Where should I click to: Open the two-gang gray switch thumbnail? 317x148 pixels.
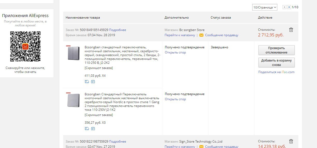(73, 53)
